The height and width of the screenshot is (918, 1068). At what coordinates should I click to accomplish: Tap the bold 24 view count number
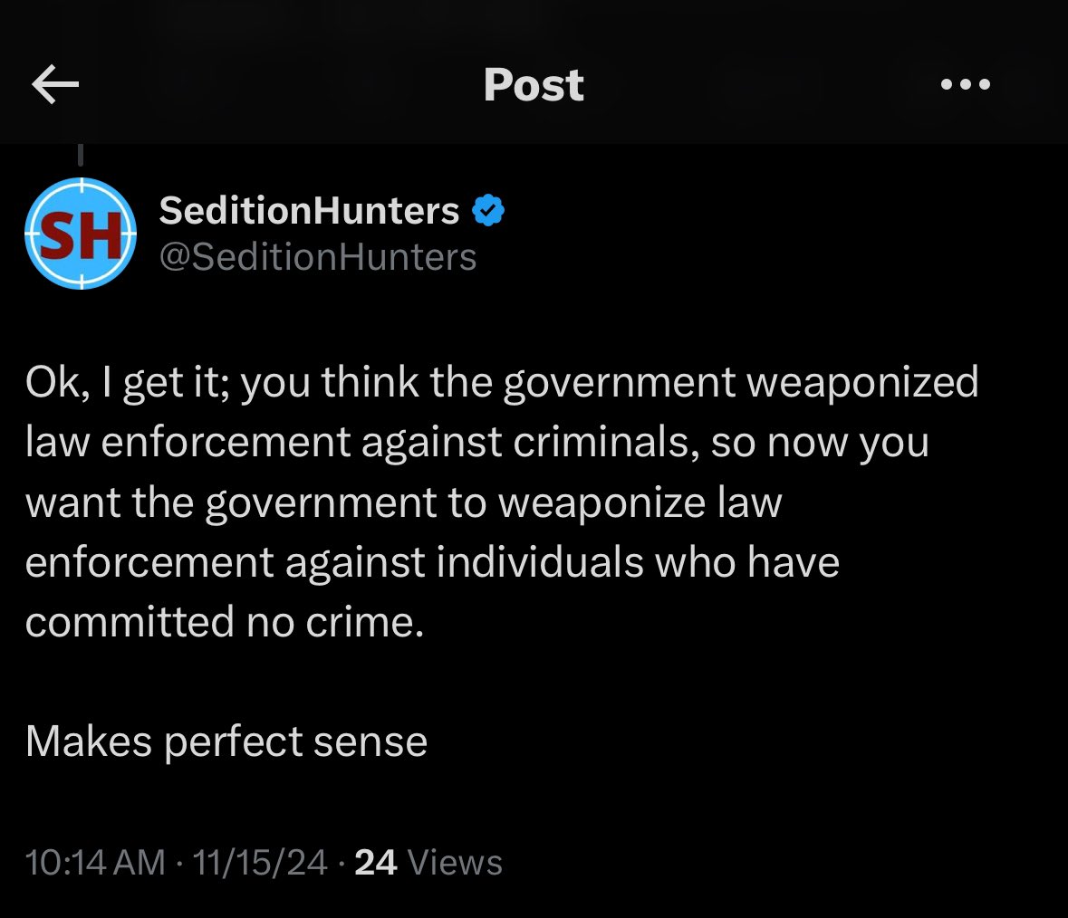pos(376,862)
